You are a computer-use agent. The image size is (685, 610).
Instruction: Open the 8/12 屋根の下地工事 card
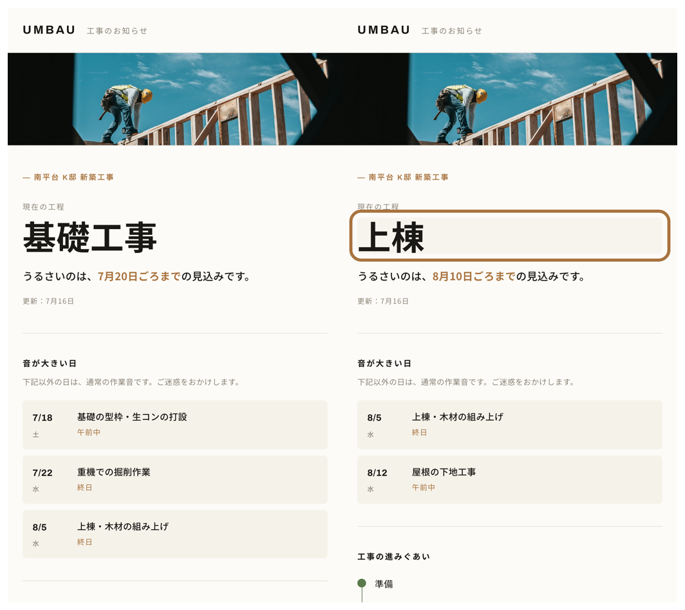(x=510, y=479)
